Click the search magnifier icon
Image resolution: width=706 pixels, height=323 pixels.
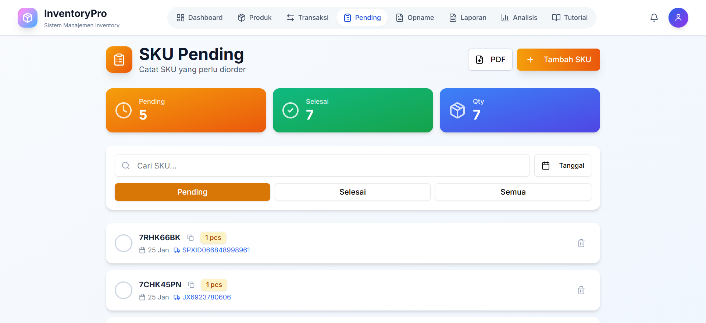(126, 166)
